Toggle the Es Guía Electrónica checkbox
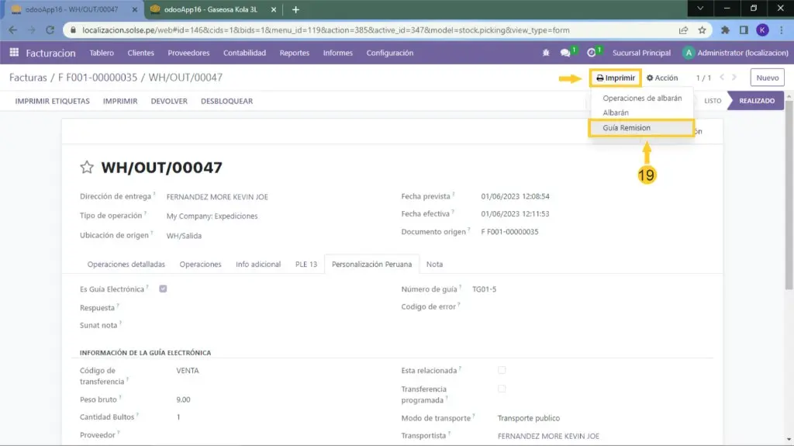This screenshot has height=446, width=794. click(x=163, y=289)
